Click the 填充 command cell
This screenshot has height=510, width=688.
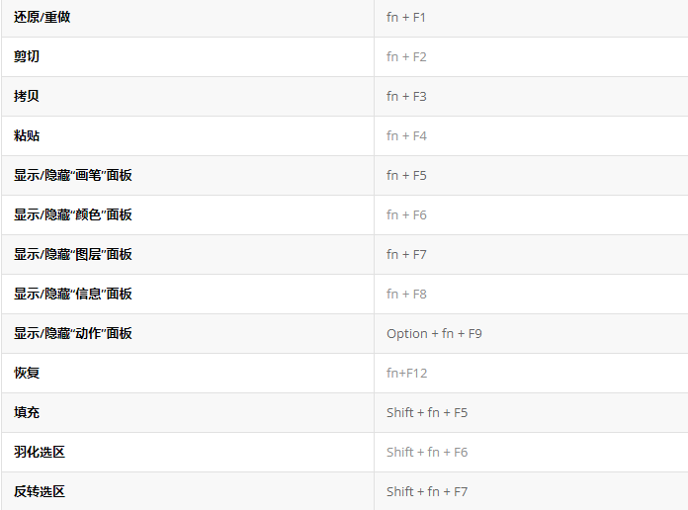27,413
